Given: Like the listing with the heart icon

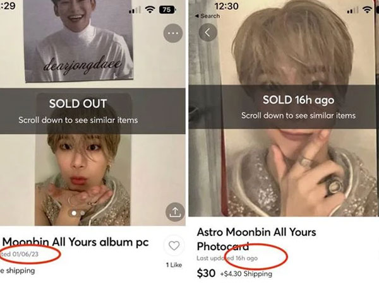Looking at the screenshot, I should pyautogui.click(x=172, y=246).
